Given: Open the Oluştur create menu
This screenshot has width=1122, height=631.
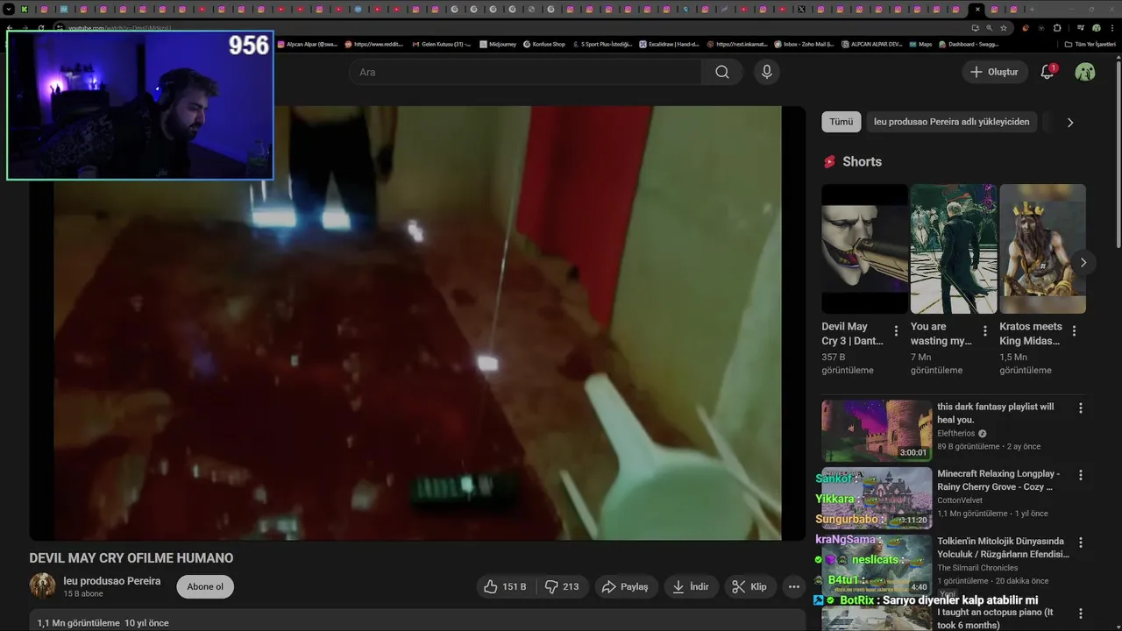Looking at the screenshot, I should tap(995, 72).
